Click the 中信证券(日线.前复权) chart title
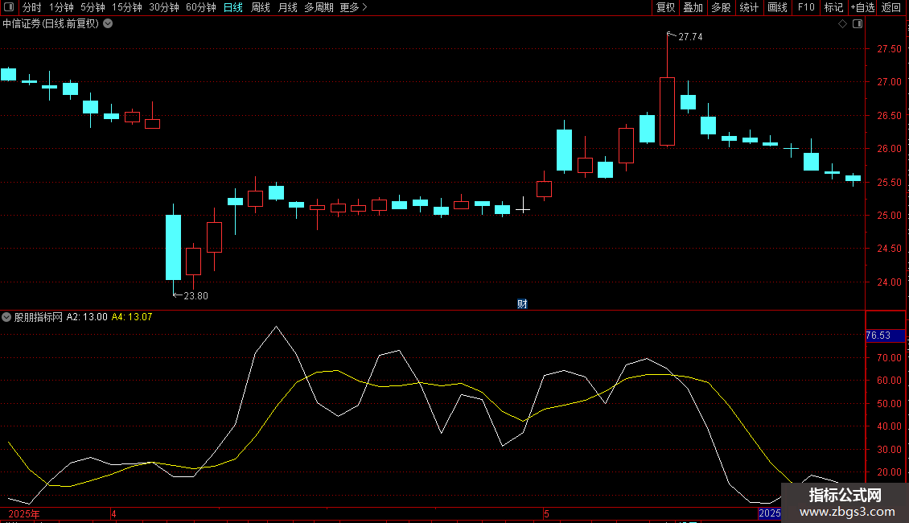This screenshot has height=523, width=909. click(51, 24)
